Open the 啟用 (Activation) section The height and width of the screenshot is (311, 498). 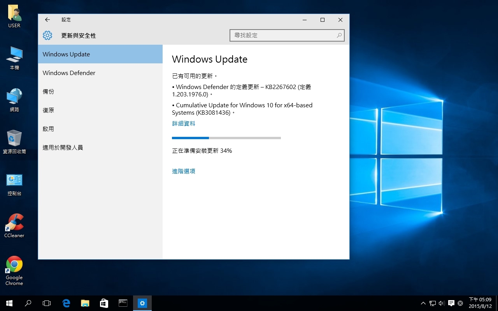click(100, 129)
